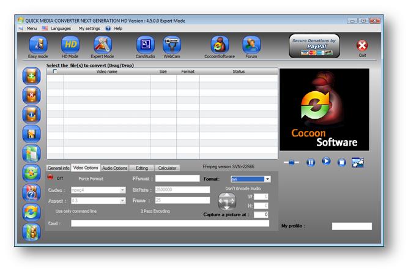Remove a file with the red-X sidebar icon

point(31,95)
